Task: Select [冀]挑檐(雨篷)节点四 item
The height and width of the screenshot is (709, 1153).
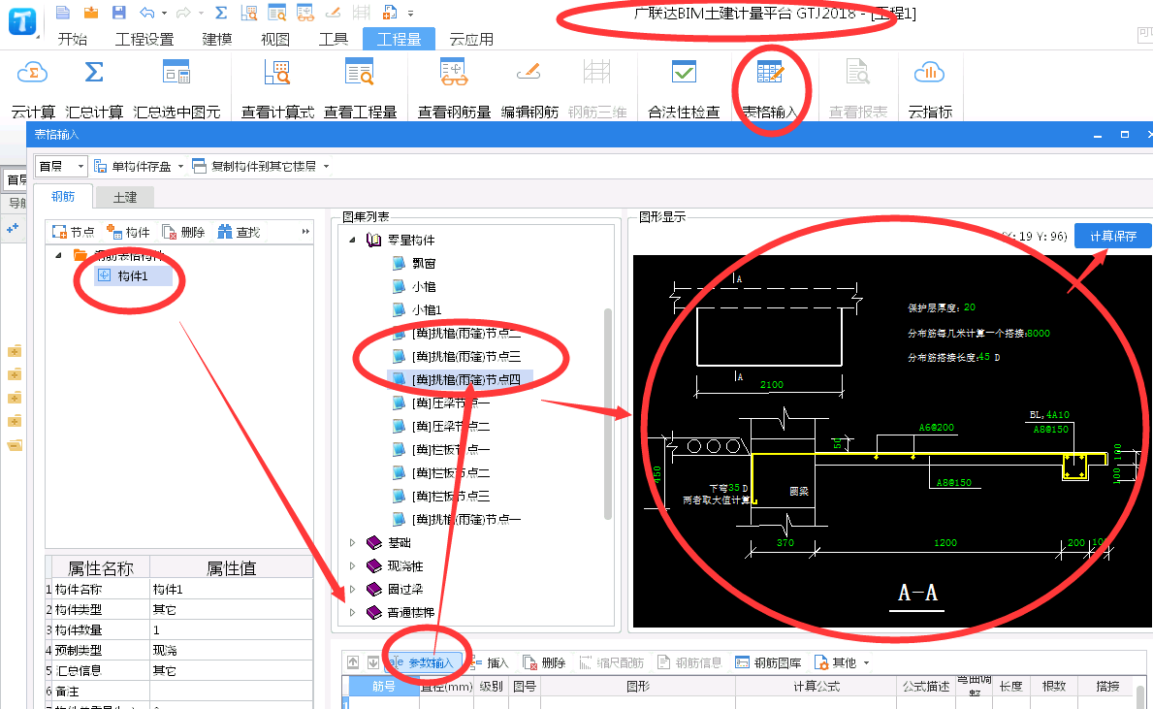Action: click(x=466, y=379)
